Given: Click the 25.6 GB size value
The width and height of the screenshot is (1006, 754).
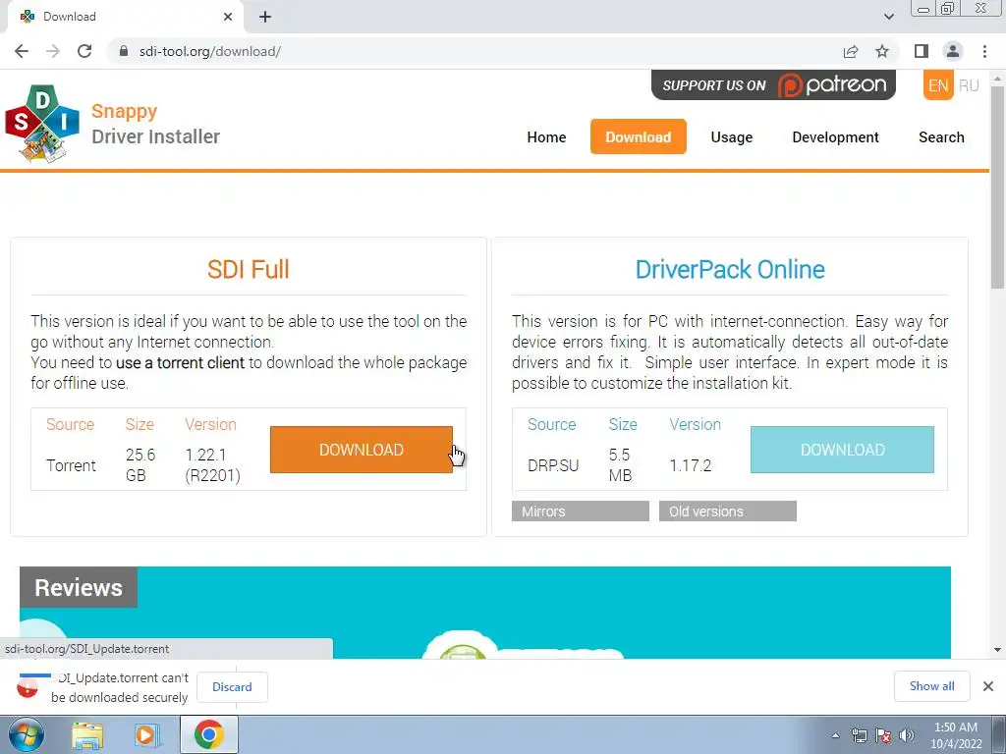Looking at the screenshot, I should point(140,464).
